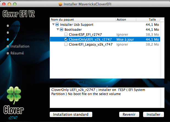Screen dimensions: 170x122
Task: Select the CloverESP_EFI_r2747 package name
Action: pos(85,35)
